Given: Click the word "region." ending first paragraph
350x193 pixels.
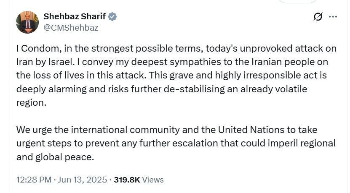Looking at the screenshot, I should [31, 103].
